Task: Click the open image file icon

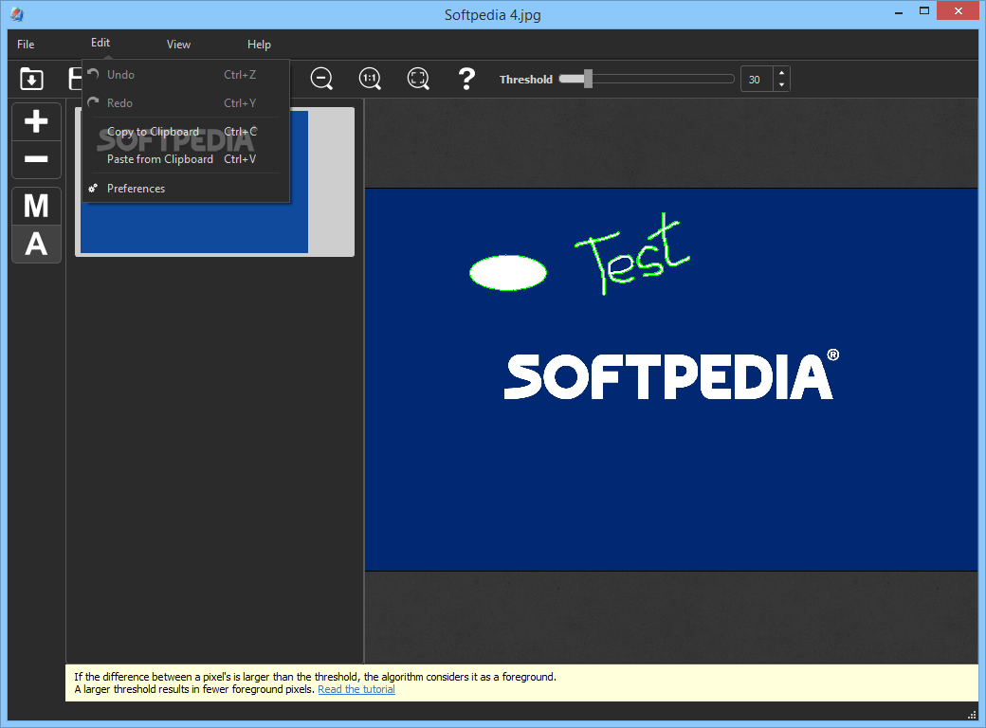Action: tap(31, 80)
